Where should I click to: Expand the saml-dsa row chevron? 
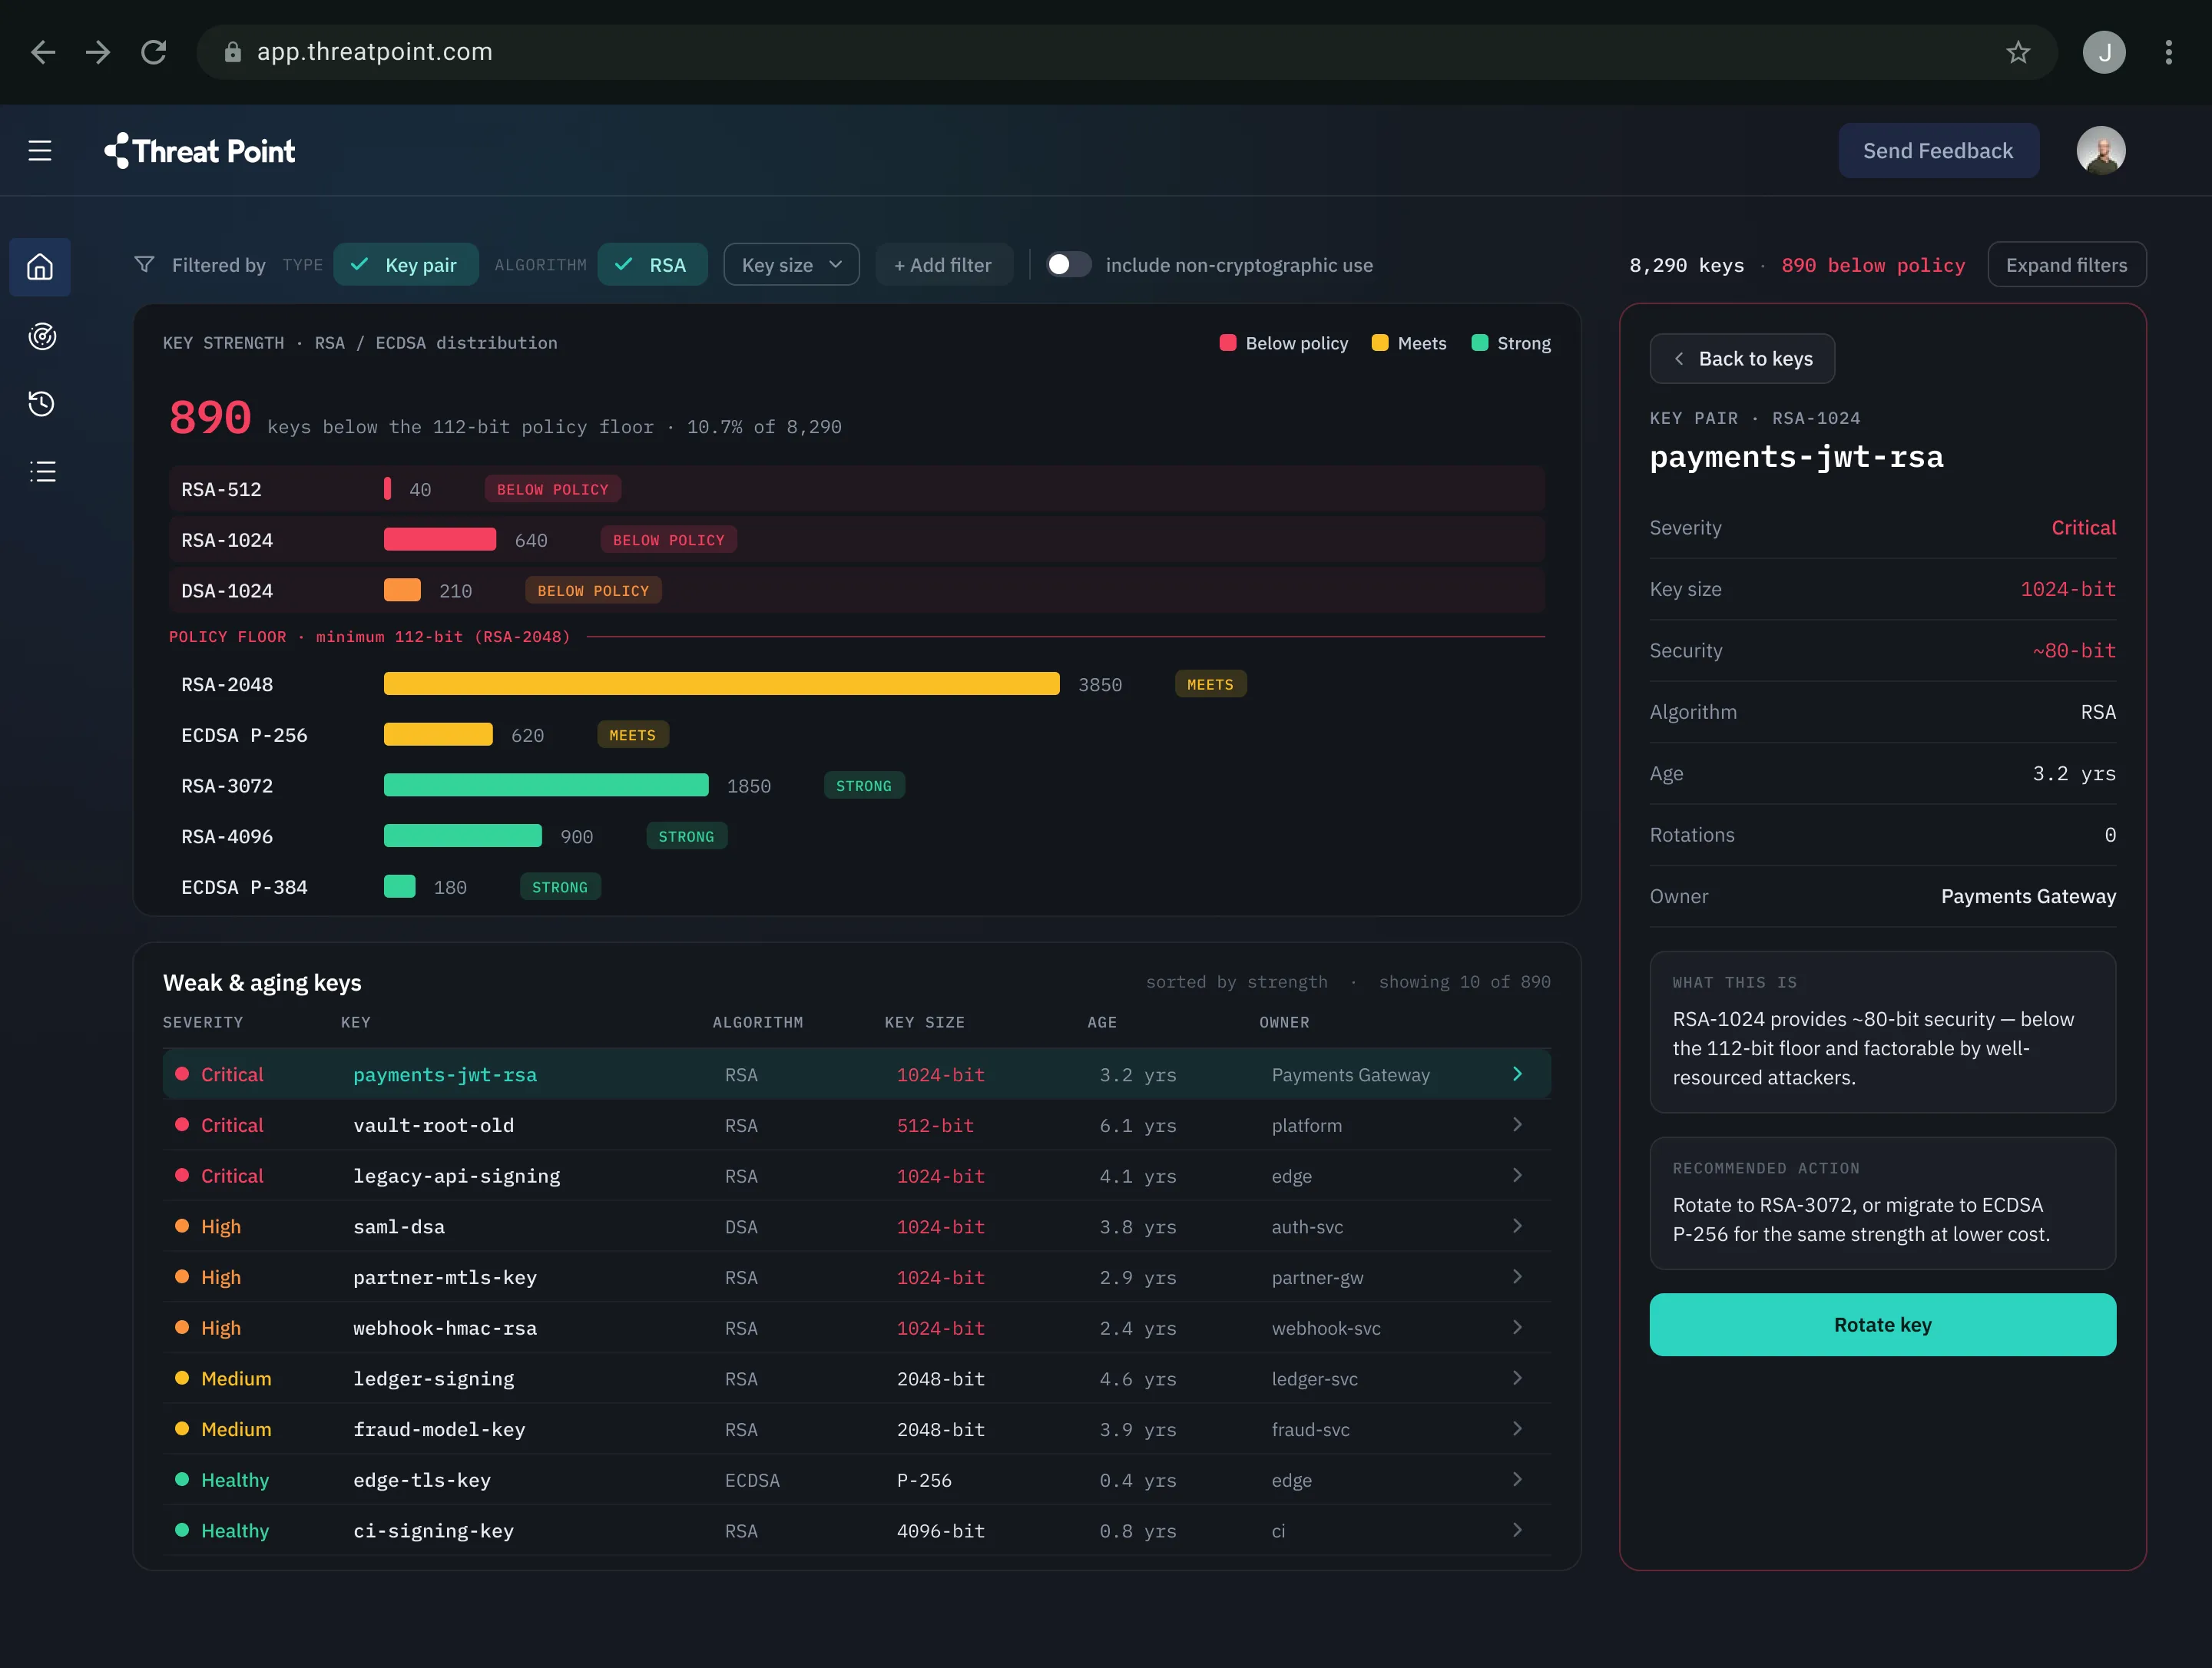(1517, 1227)
